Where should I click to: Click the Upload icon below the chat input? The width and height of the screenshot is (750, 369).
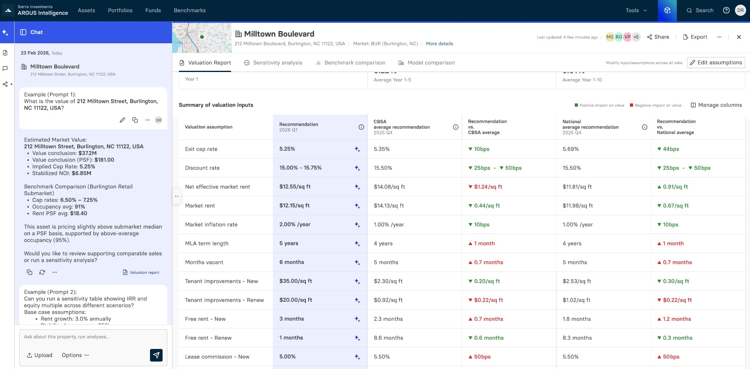29,355
